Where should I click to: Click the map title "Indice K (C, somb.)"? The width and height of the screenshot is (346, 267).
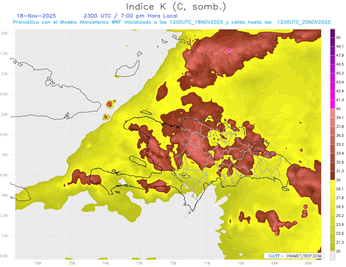[x=176, y=7]
